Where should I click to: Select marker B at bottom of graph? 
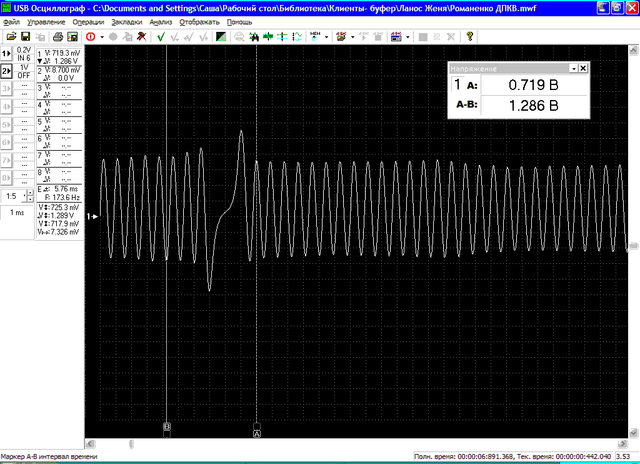[166, 426]
